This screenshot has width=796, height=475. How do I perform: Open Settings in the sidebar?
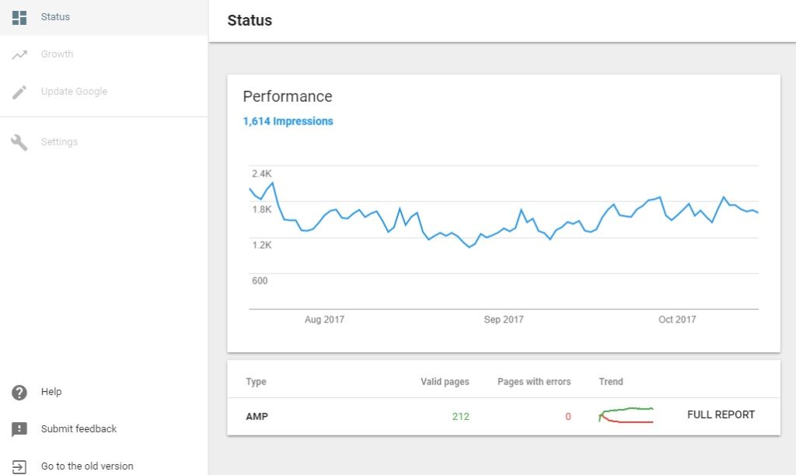(x=103, y=142)
